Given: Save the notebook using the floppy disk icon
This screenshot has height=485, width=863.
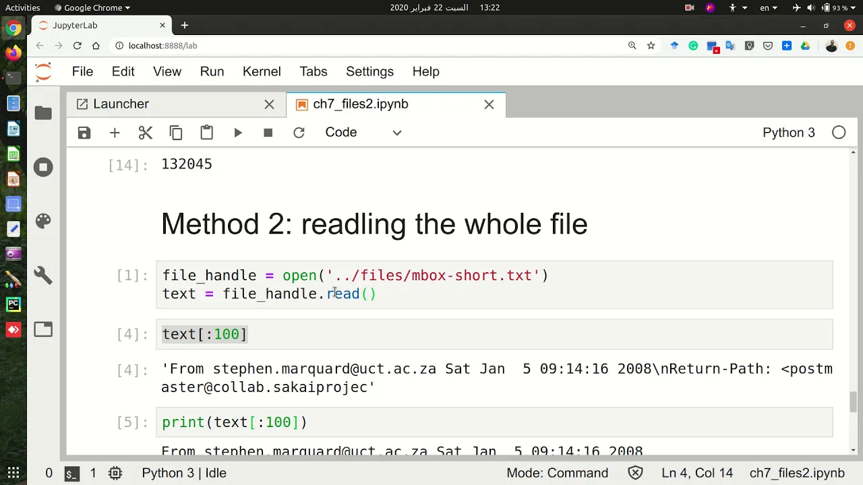Looking at the screenshot, I should pyautogui.click(x=84, y=133).
